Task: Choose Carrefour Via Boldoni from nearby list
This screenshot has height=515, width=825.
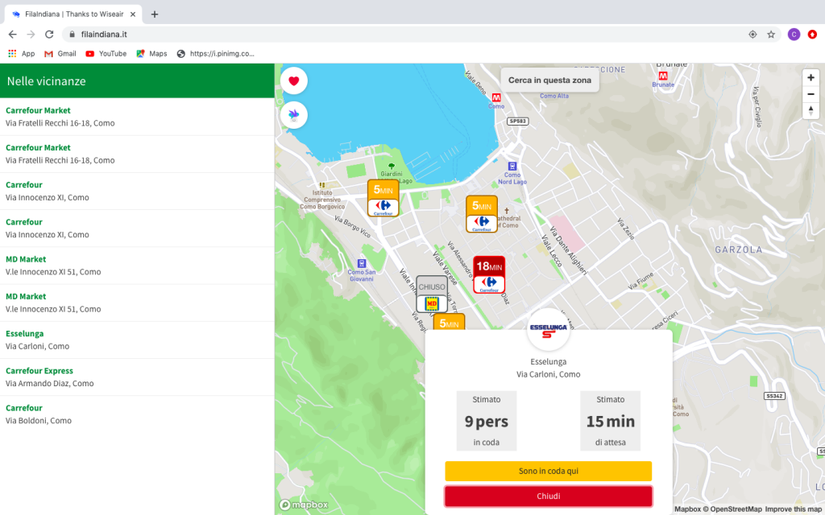Action: [x=39, y=414]
